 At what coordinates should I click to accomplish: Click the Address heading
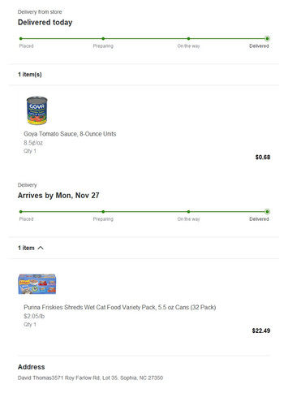tap(32, 367)
